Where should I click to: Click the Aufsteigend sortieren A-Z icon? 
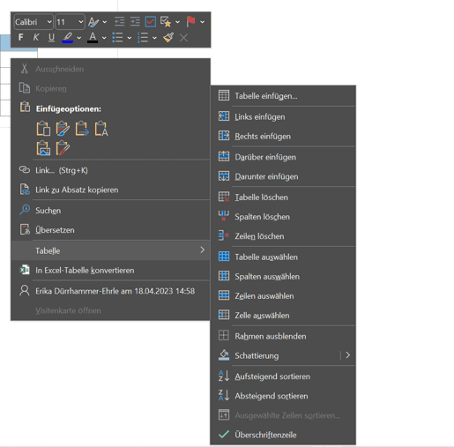(x=224, y=376)
